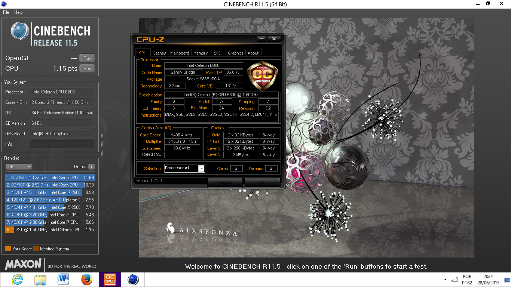Screen dimensions: 511x287
Task: Run the OpenGL benchmark
Action: 87,58
